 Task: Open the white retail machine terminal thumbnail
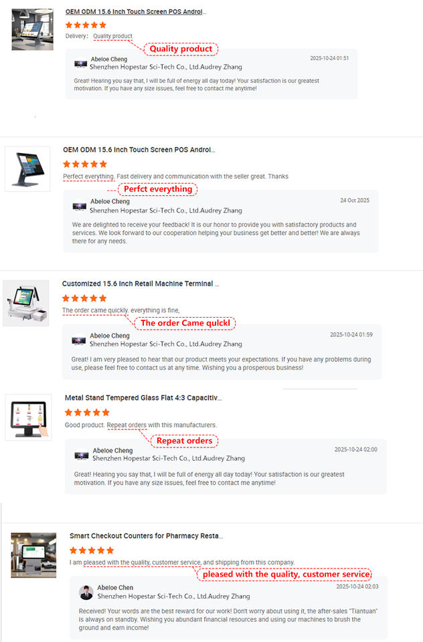[26, 303]
